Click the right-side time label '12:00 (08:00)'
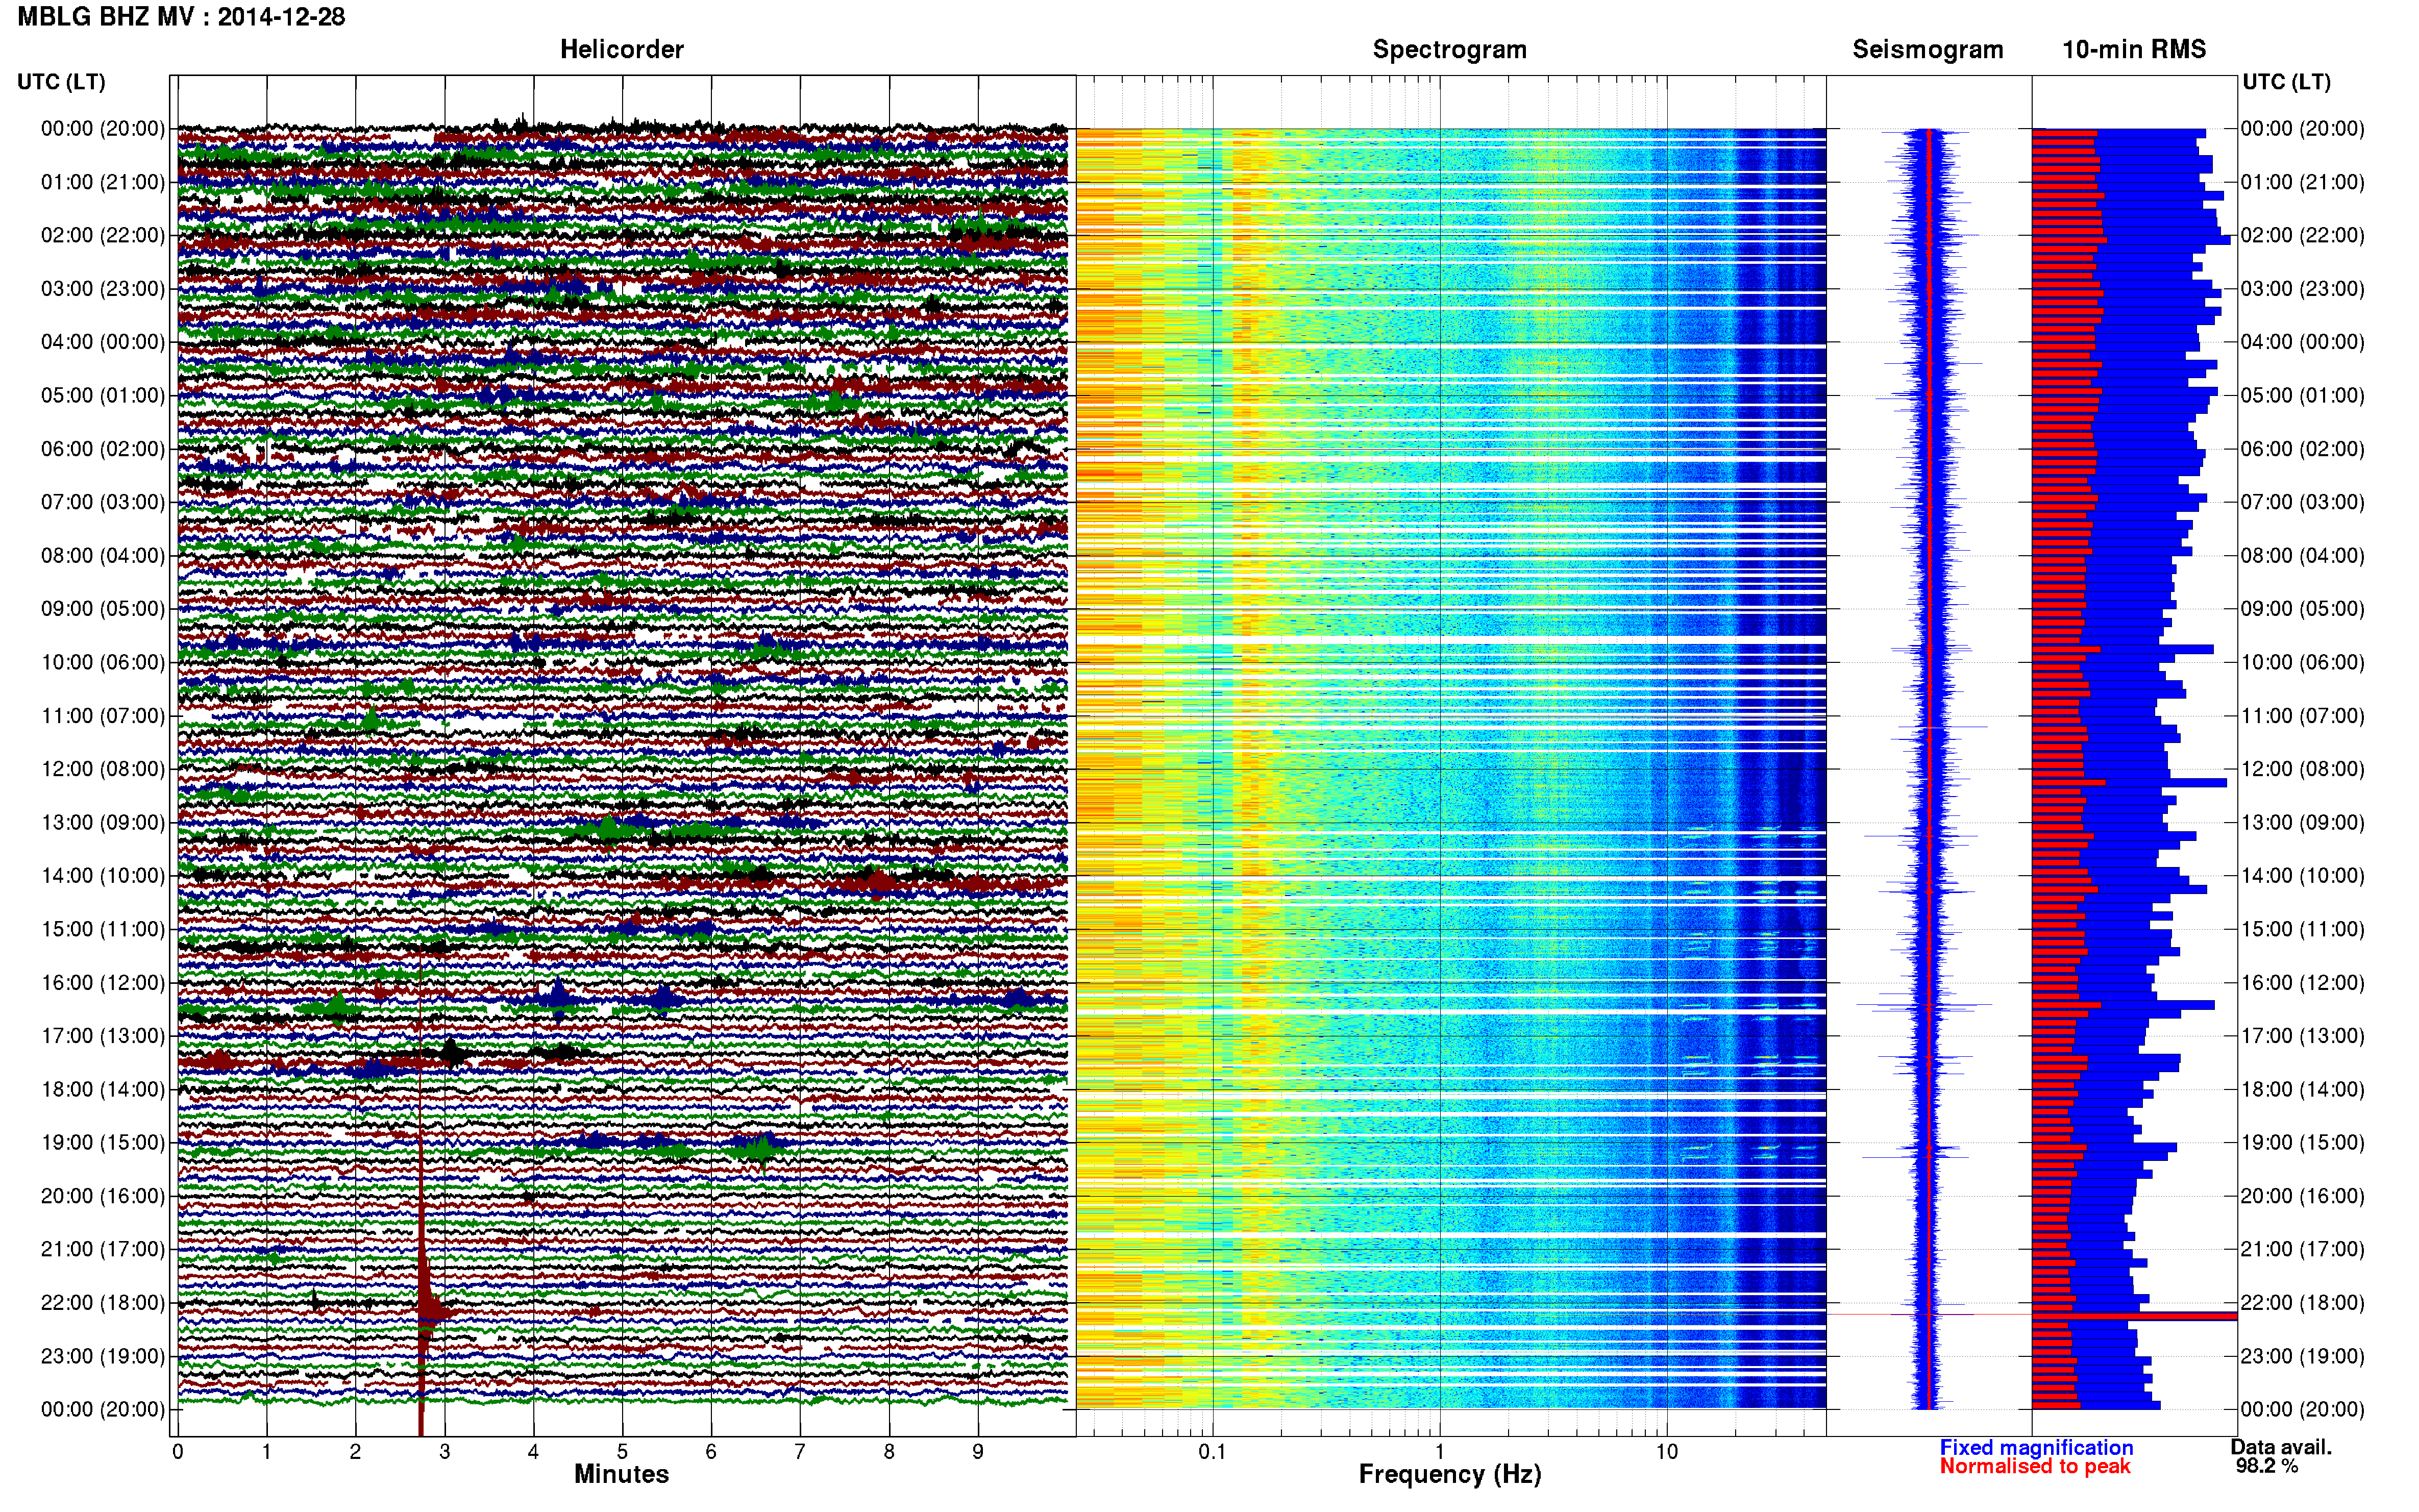The width and height of the screenshot is (2419, 1512). 2302,769
